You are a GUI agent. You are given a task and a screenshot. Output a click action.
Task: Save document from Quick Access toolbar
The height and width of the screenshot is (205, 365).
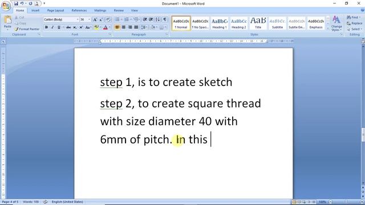16,3
